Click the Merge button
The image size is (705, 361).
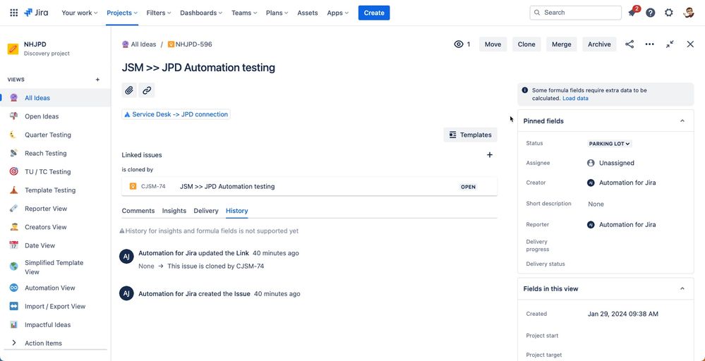pyautogui.click(x=562, y=44)
